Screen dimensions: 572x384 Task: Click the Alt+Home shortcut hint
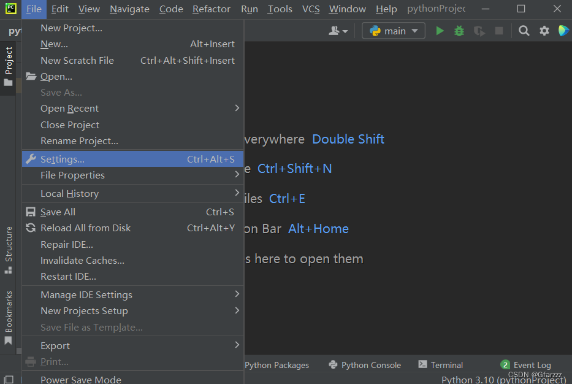pyautogui.click(x=318, y=229)
